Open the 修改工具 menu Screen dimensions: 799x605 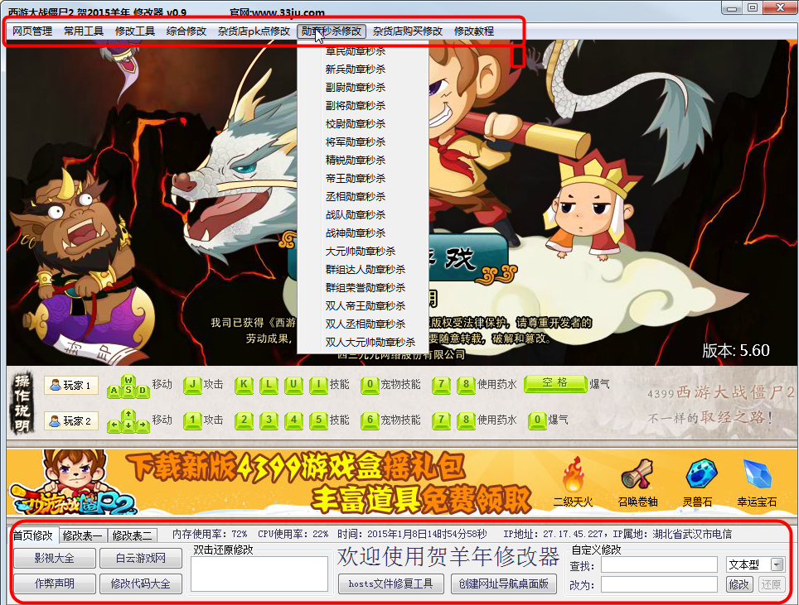click(135, 31)
